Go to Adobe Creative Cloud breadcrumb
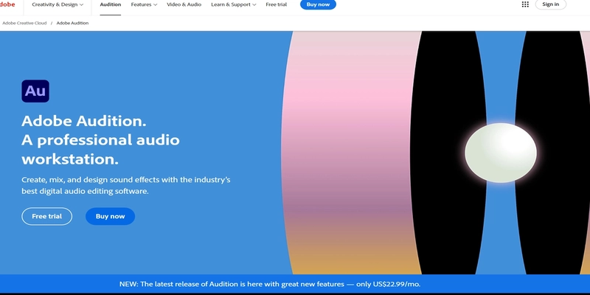Image resolution: width=590 pixels, height=295 pixels. (x=24, y=23)
